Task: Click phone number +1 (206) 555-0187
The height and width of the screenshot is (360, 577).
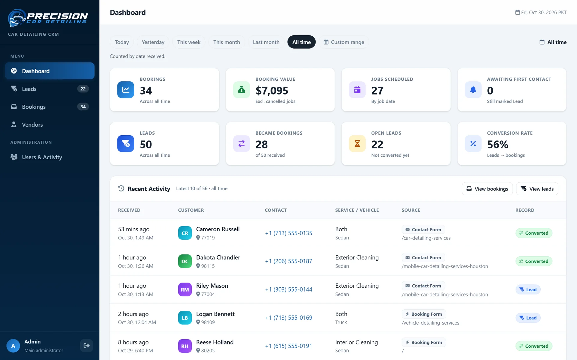Action: click(x=288, y=261)
